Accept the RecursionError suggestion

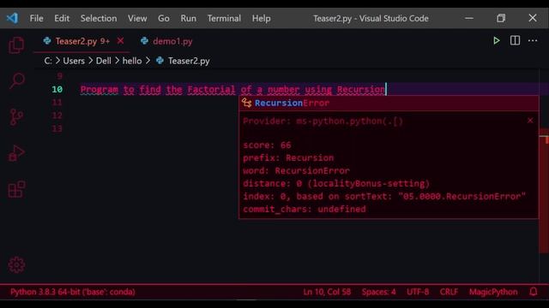[389, 103]
